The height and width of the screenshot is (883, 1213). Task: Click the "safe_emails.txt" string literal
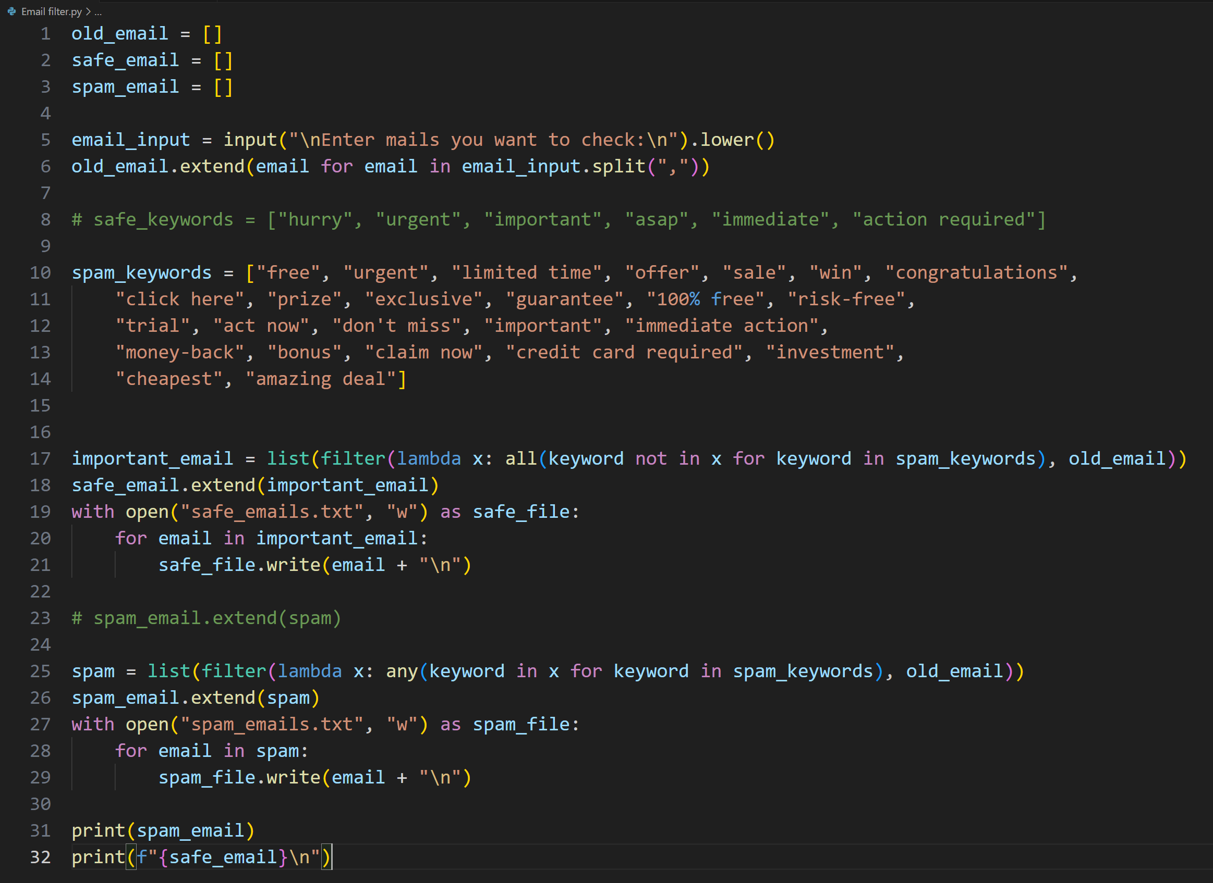272,512
